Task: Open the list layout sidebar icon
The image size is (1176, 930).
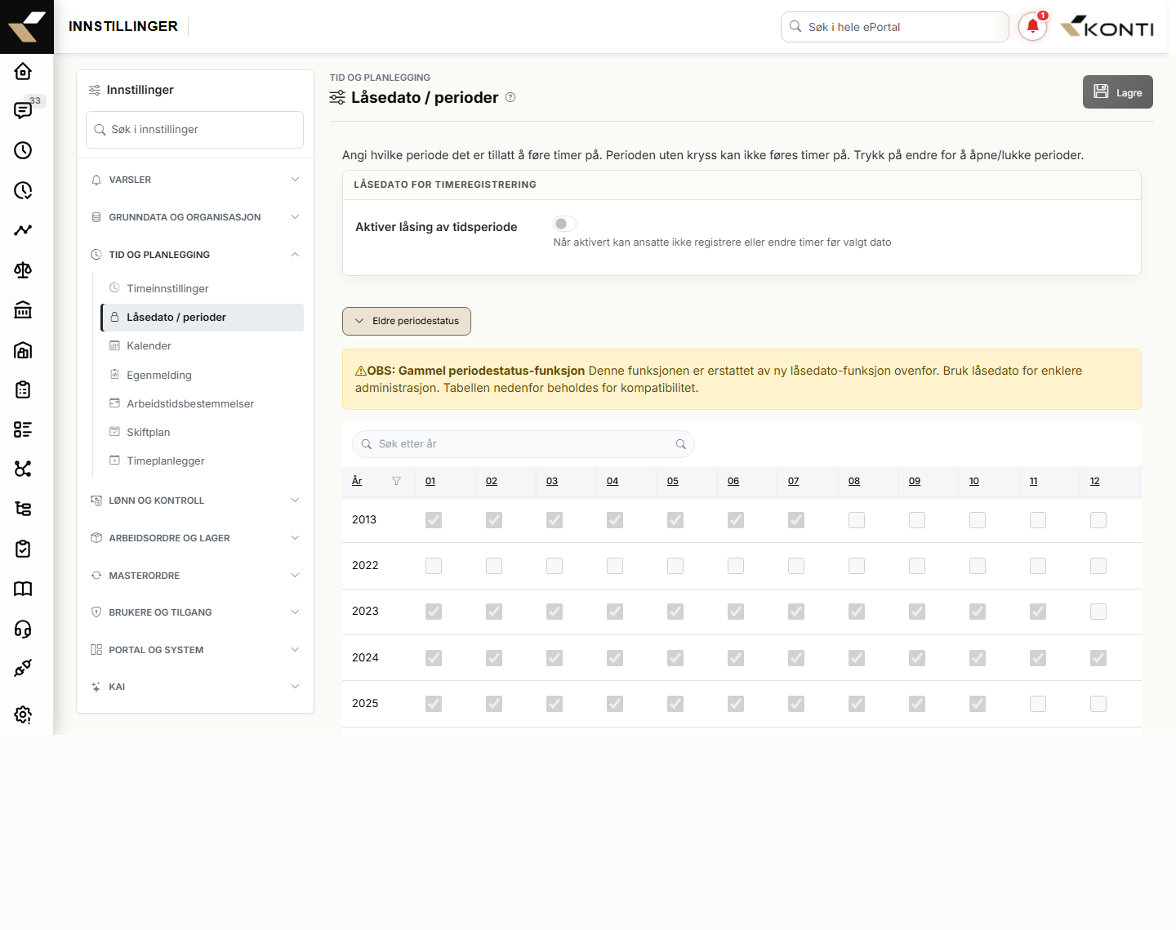Action: pos(23,429)
